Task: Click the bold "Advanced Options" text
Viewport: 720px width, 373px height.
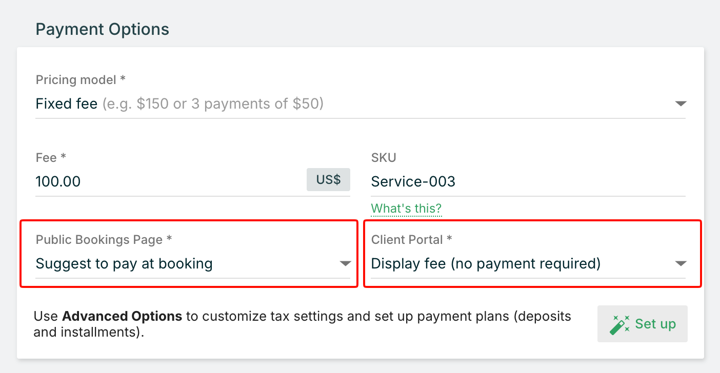Action: click(x=122, y=316)
